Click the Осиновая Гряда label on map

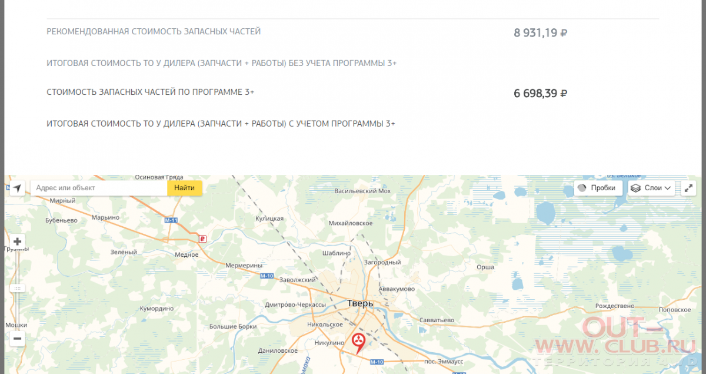click(x=159, y=177)
